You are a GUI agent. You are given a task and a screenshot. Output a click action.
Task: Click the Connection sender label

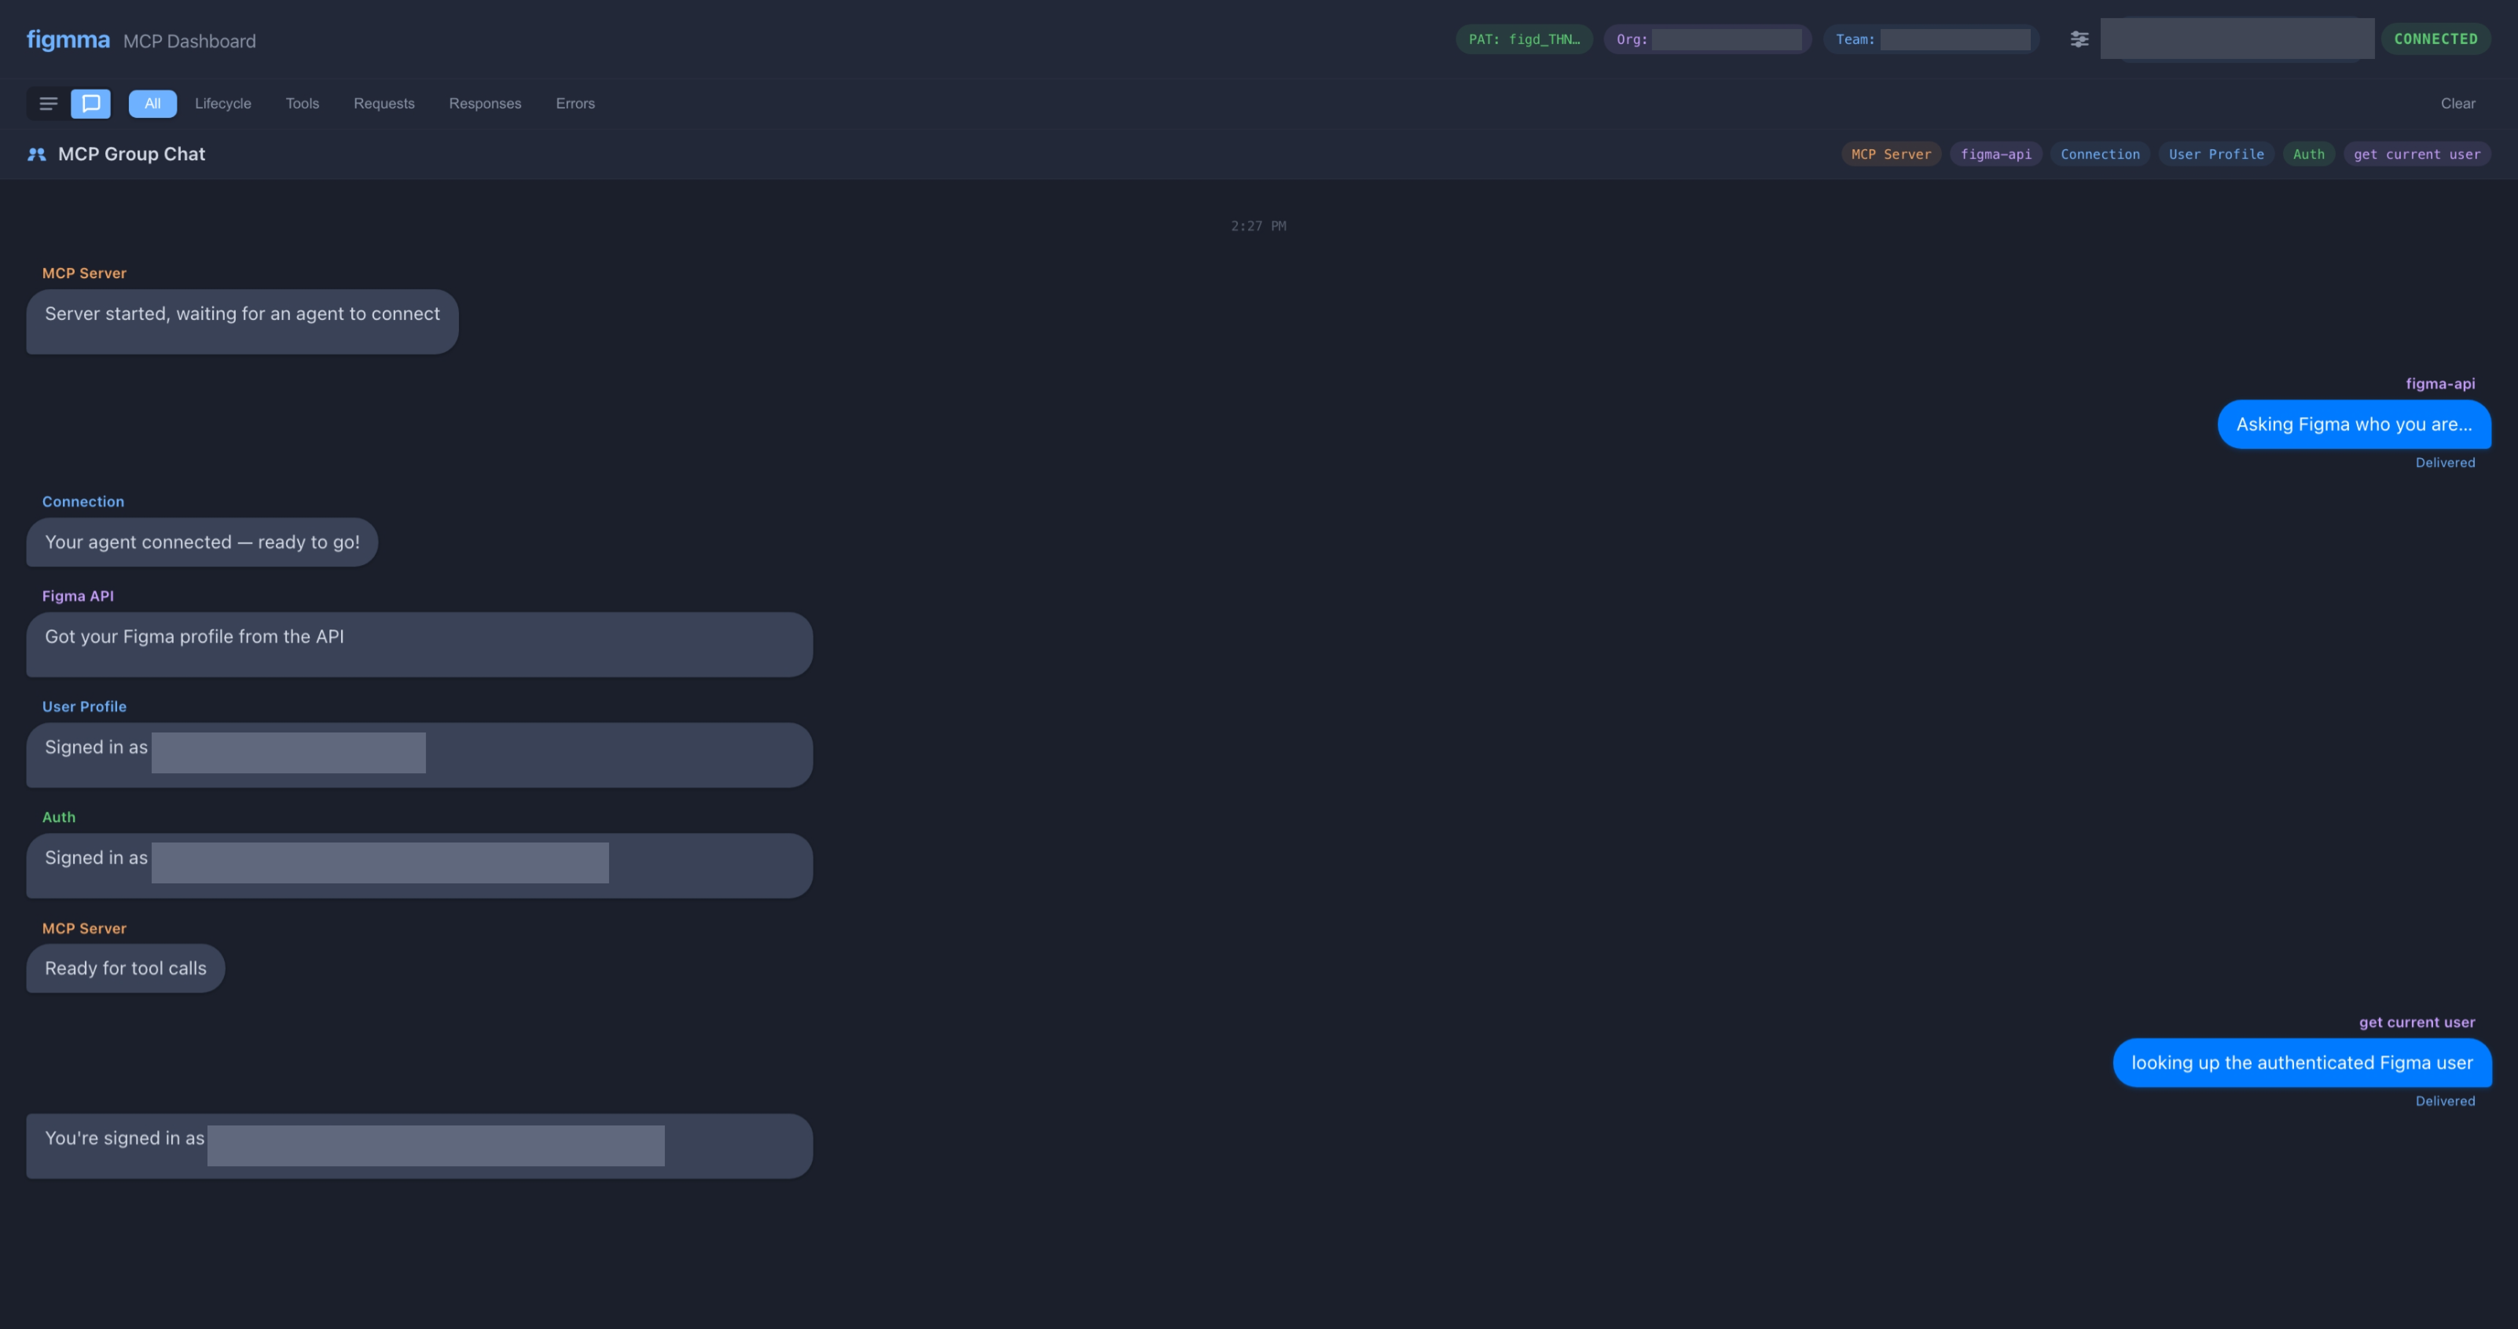tap(83, 501)
